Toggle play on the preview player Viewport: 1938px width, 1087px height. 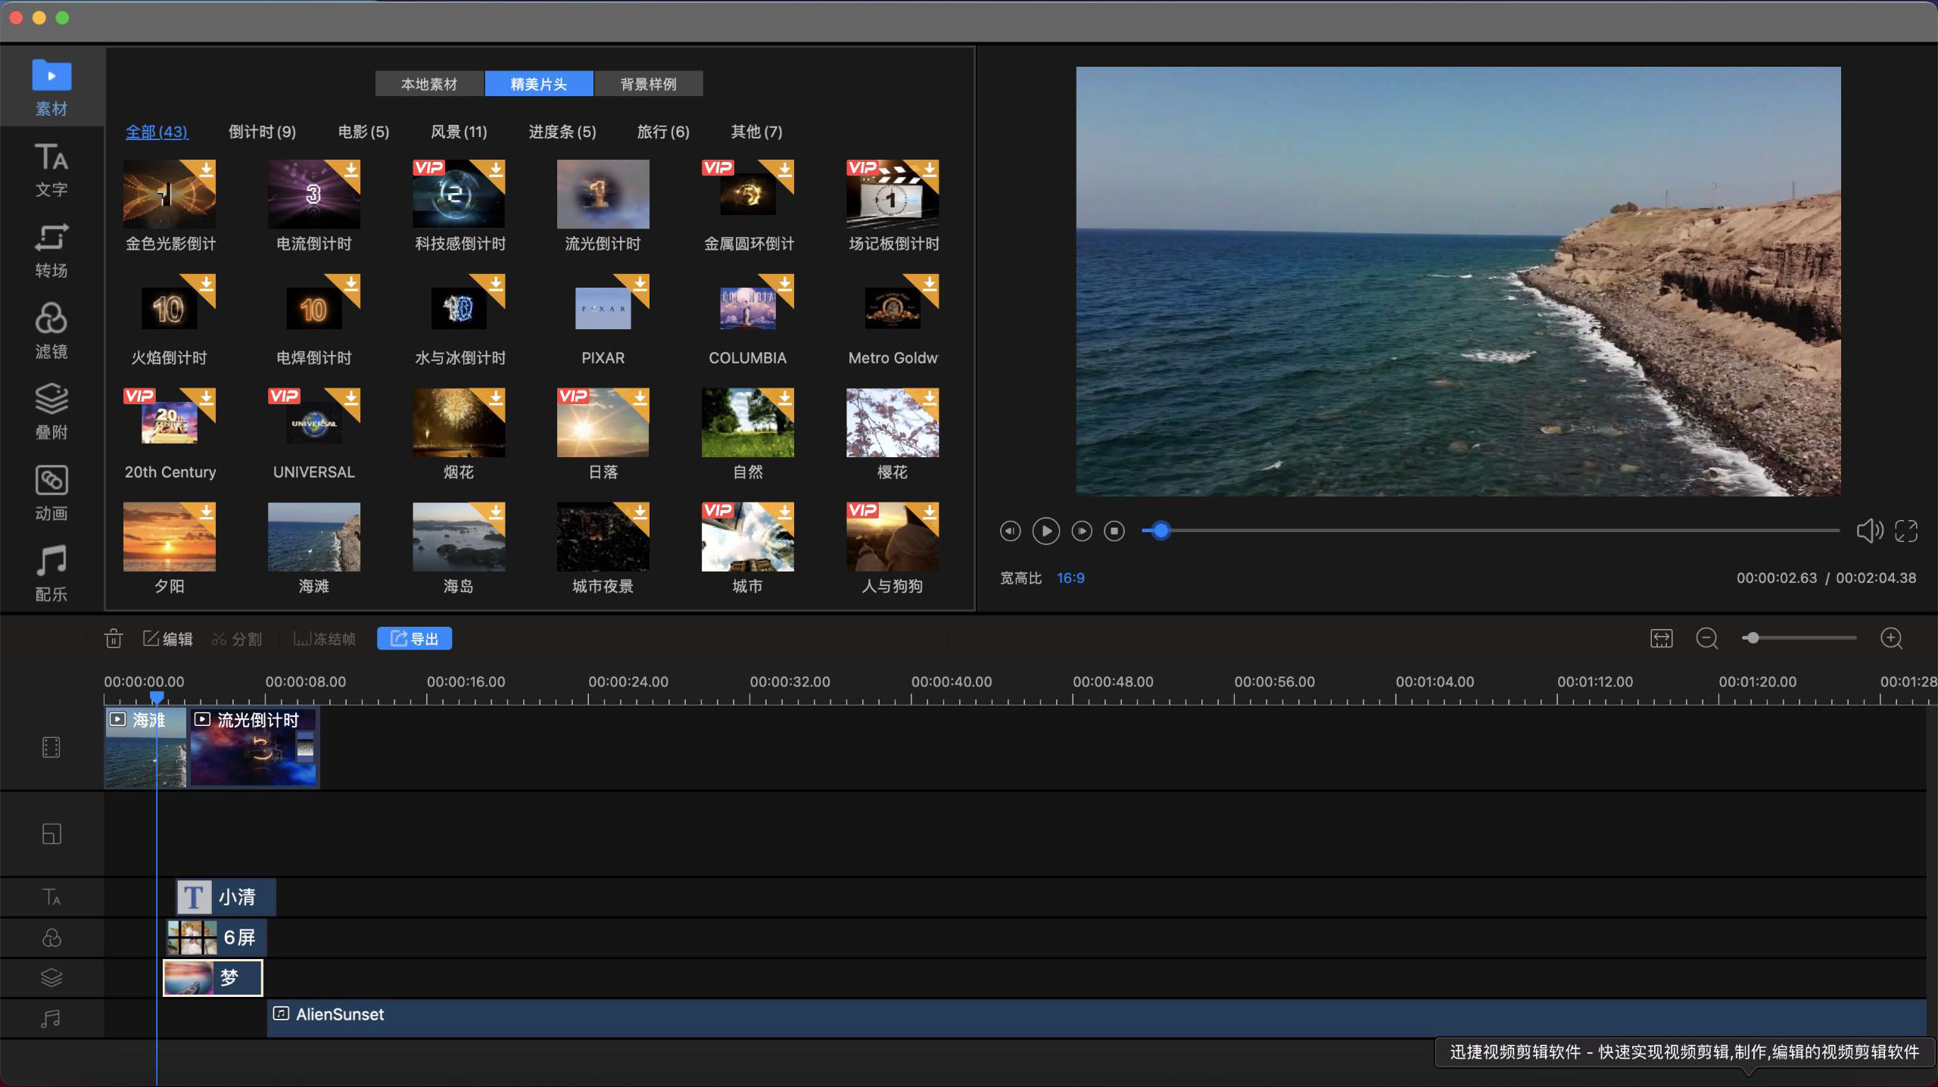click(1046, 530)
